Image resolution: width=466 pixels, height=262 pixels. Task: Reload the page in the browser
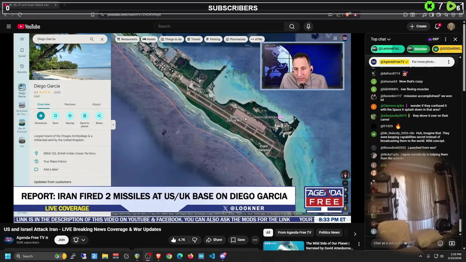(x=20, y=15)
